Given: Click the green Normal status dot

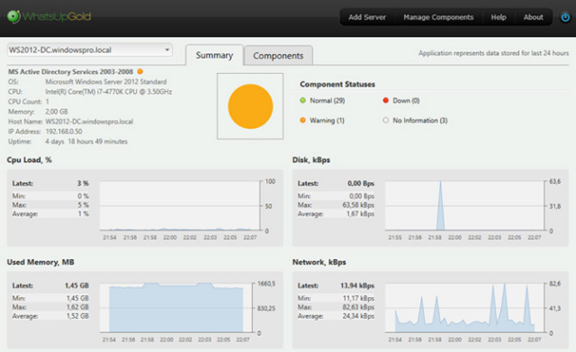Looking at the screenshot, I should (x=303, y=100).
